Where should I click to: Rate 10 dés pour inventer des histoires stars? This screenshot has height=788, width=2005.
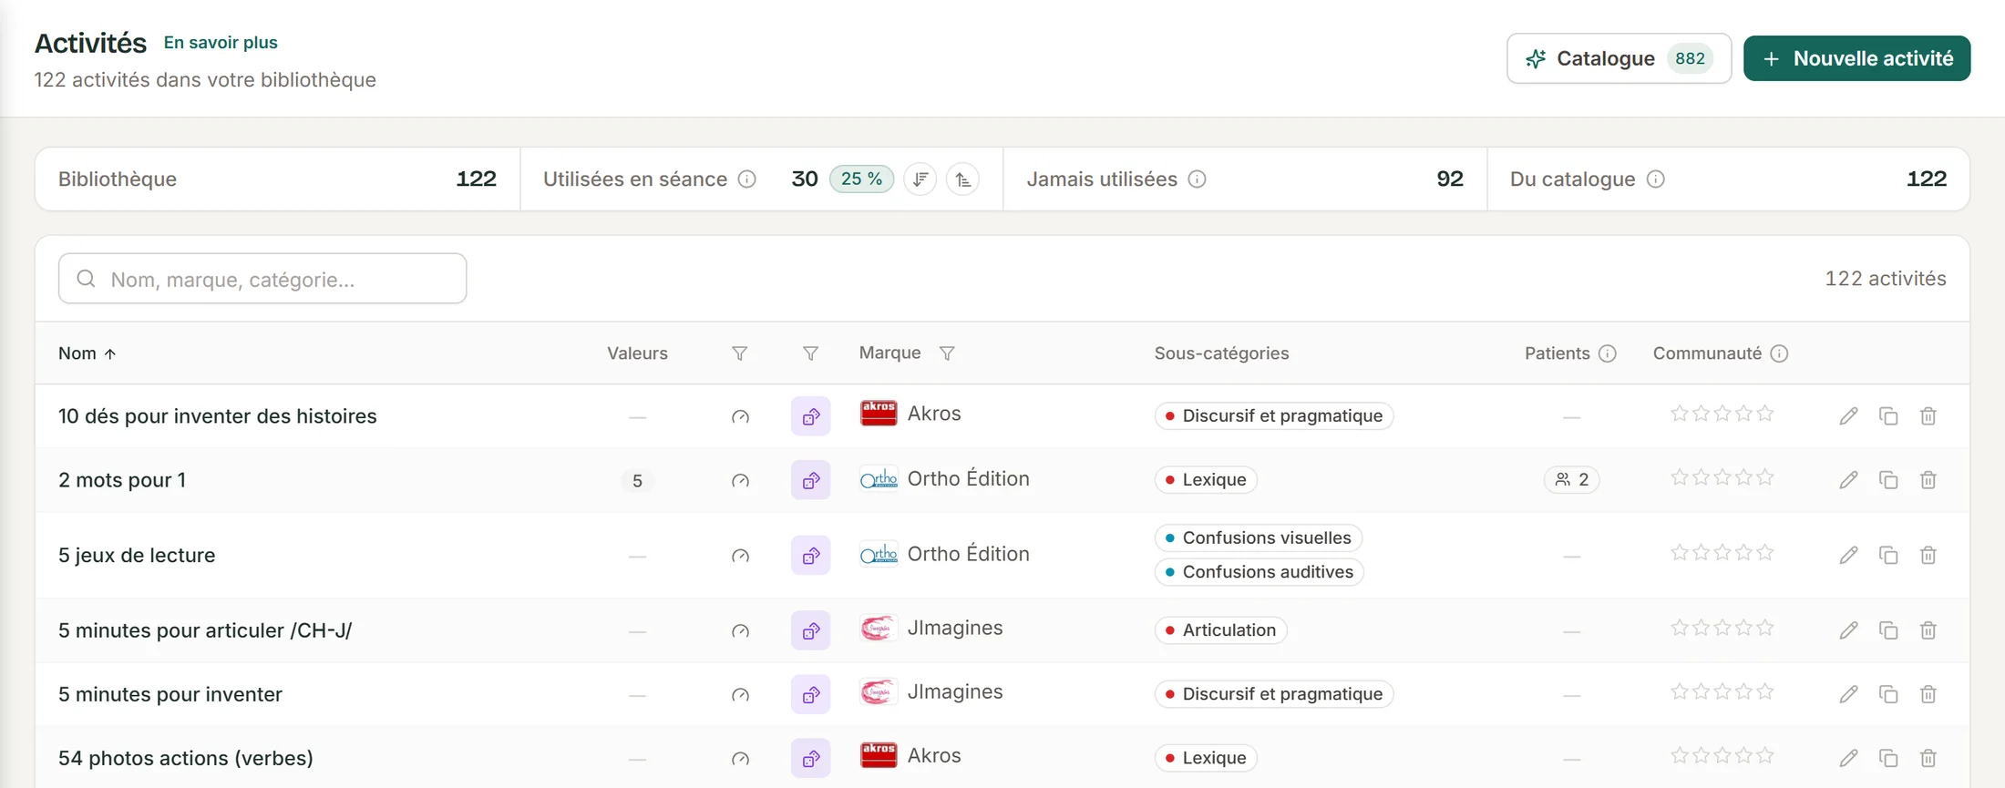1722,414
